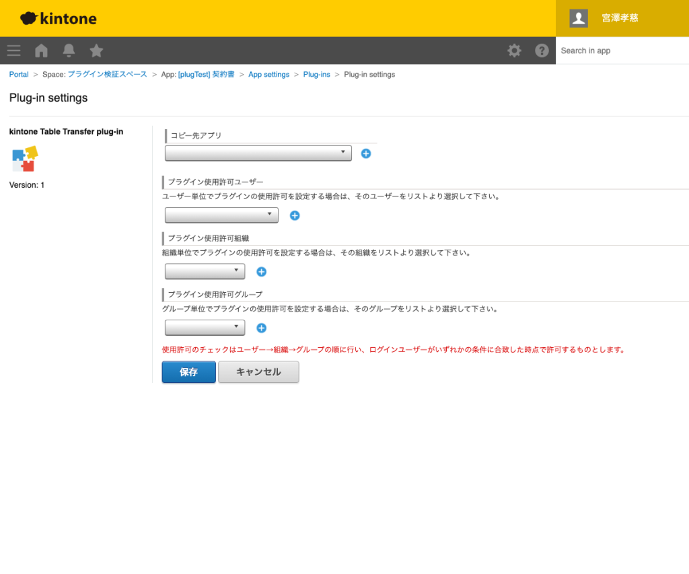Click plus icon beside the organization permission dropdown
The width and height of the screenshot is (689, 574).
pos(262,272)
